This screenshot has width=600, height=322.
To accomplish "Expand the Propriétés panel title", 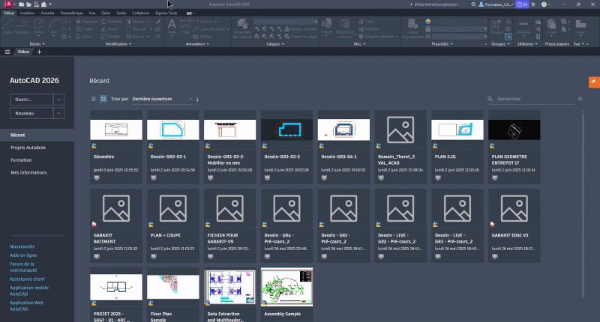I will tap(442, 44).
